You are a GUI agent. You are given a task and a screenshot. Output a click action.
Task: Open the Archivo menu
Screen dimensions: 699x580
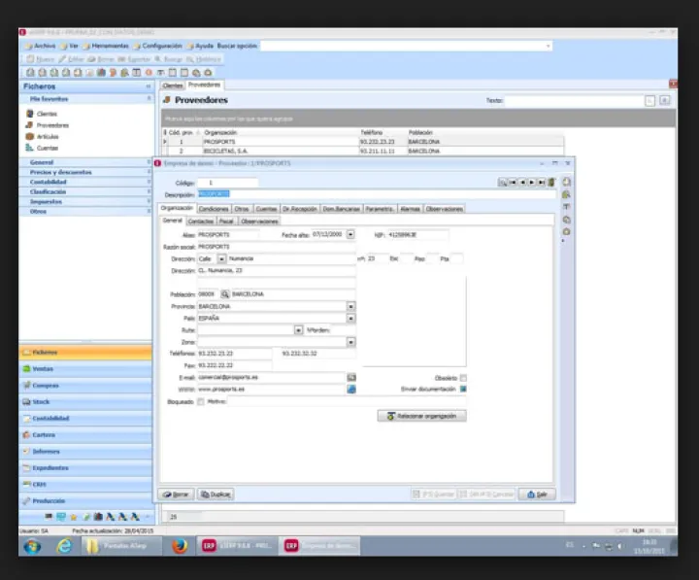click(41, 46)
